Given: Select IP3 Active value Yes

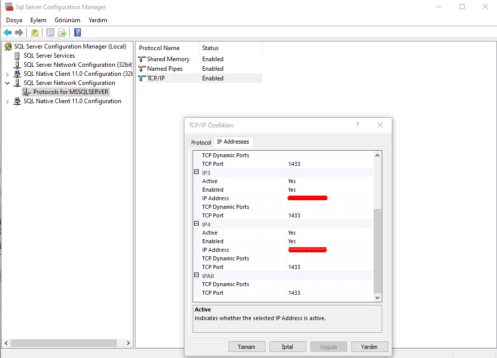Looking at the screenshot, I should pos(330,181).
